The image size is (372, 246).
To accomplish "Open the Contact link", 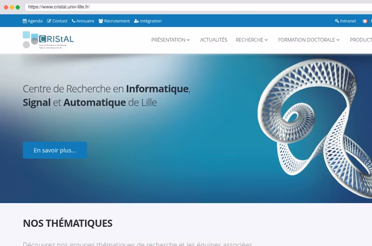I will pos(57,21).
